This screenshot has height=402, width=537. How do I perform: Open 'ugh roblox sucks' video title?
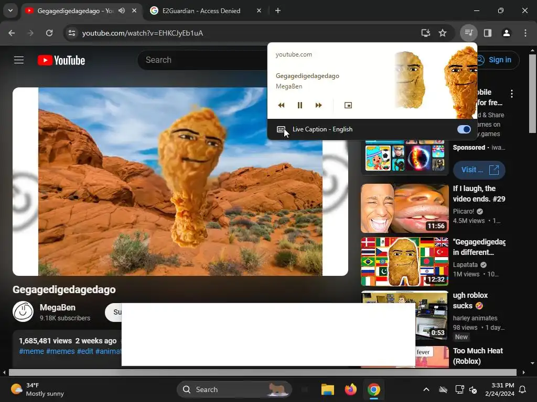pos(470,300)
